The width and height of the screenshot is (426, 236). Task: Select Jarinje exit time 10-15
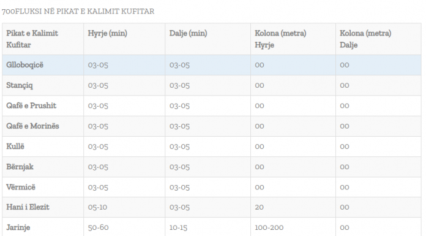178,227
